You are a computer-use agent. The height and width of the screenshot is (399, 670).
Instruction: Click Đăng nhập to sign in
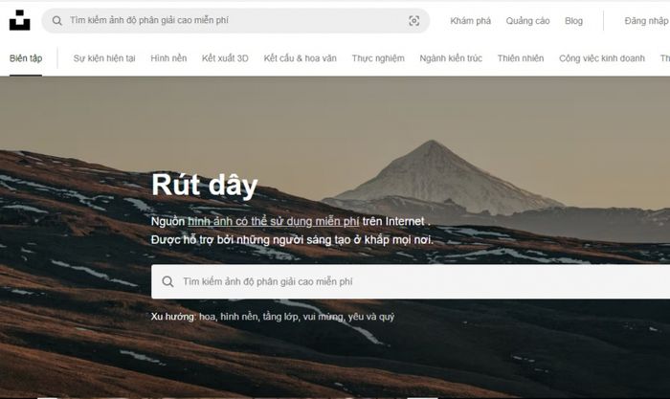click(x=646, y=21)
